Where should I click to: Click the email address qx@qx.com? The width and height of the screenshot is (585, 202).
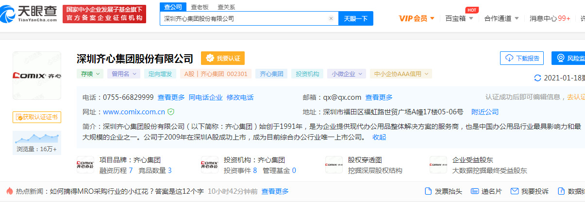[x=342, y=97]
